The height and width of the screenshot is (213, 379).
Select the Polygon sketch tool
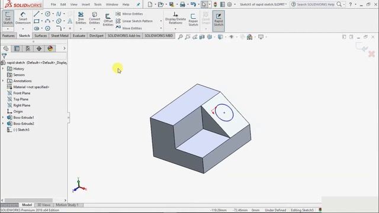coord(47,28)
